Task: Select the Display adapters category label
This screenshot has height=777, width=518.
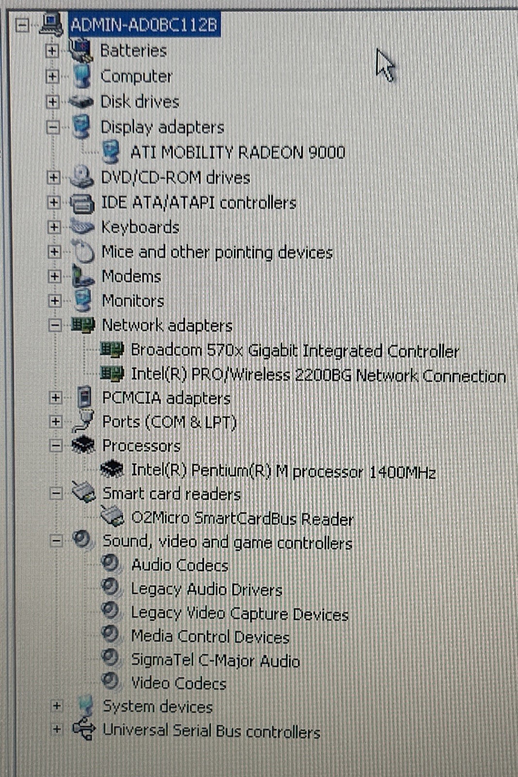Action: pyautogui.click(x=162, y=127)
